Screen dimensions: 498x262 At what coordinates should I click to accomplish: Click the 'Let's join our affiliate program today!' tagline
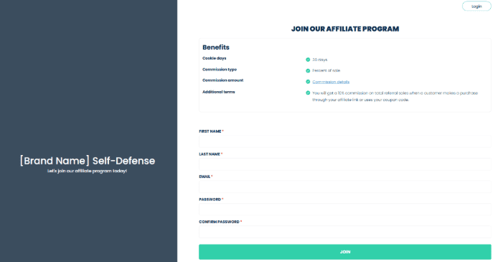[87, 171]
